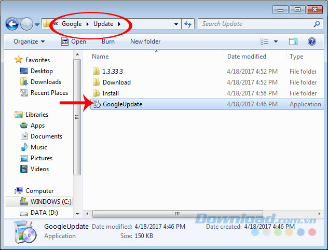Open Downloads in Favorites

point(40,82)
